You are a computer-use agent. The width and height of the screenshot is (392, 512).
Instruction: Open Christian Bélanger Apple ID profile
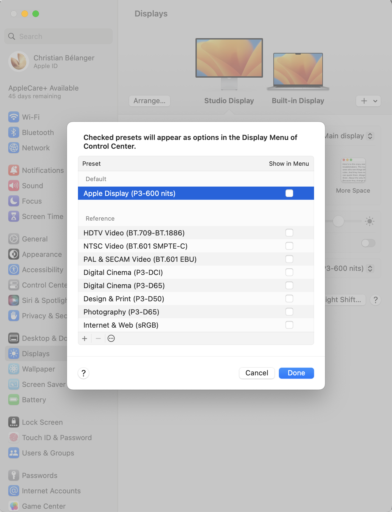tap(52, 61)
